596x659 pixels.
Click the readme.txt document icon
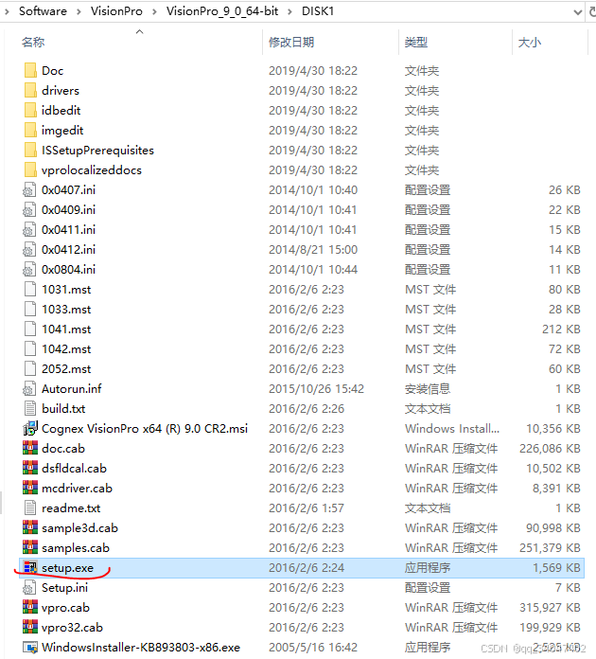[30, 508]
